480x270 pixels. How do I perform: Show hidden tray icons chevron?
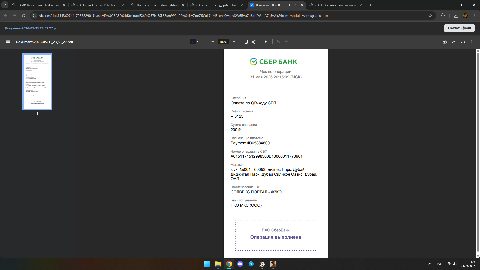pos(430,264)
